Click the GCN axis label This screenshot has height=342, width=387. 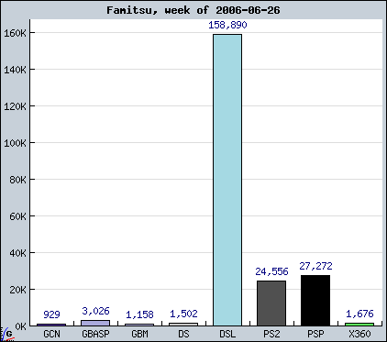click(51, 334)
